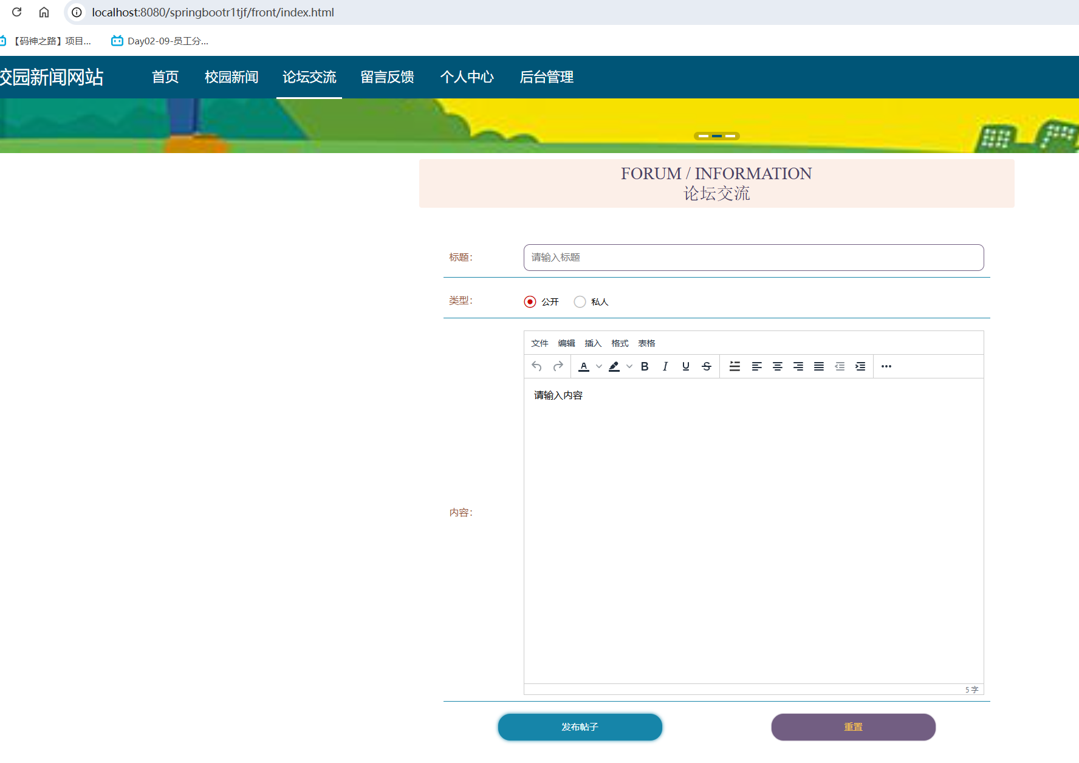Screen dimensions: 1079x763
Task: Select the text color swatch icon
Action: click(584, 366)
